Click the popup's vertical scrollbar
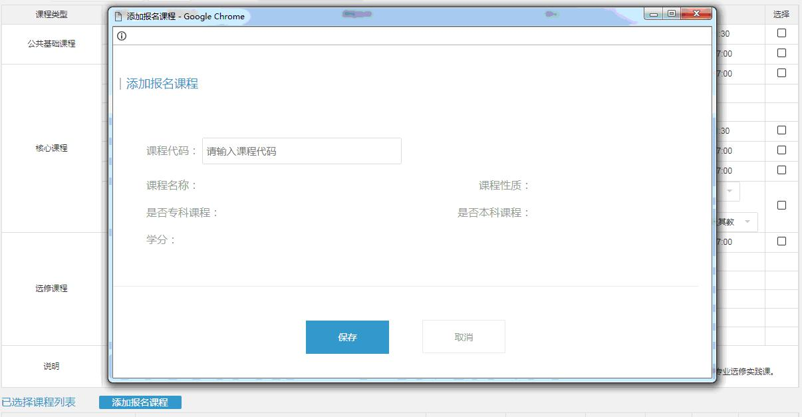The image size is (802, 417). (x=714, y=200)
